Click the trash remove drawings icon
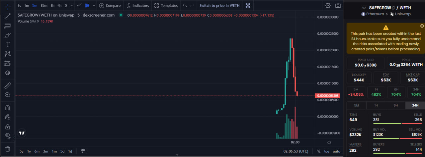Viewport: 425px width, 157px height. 8,149
